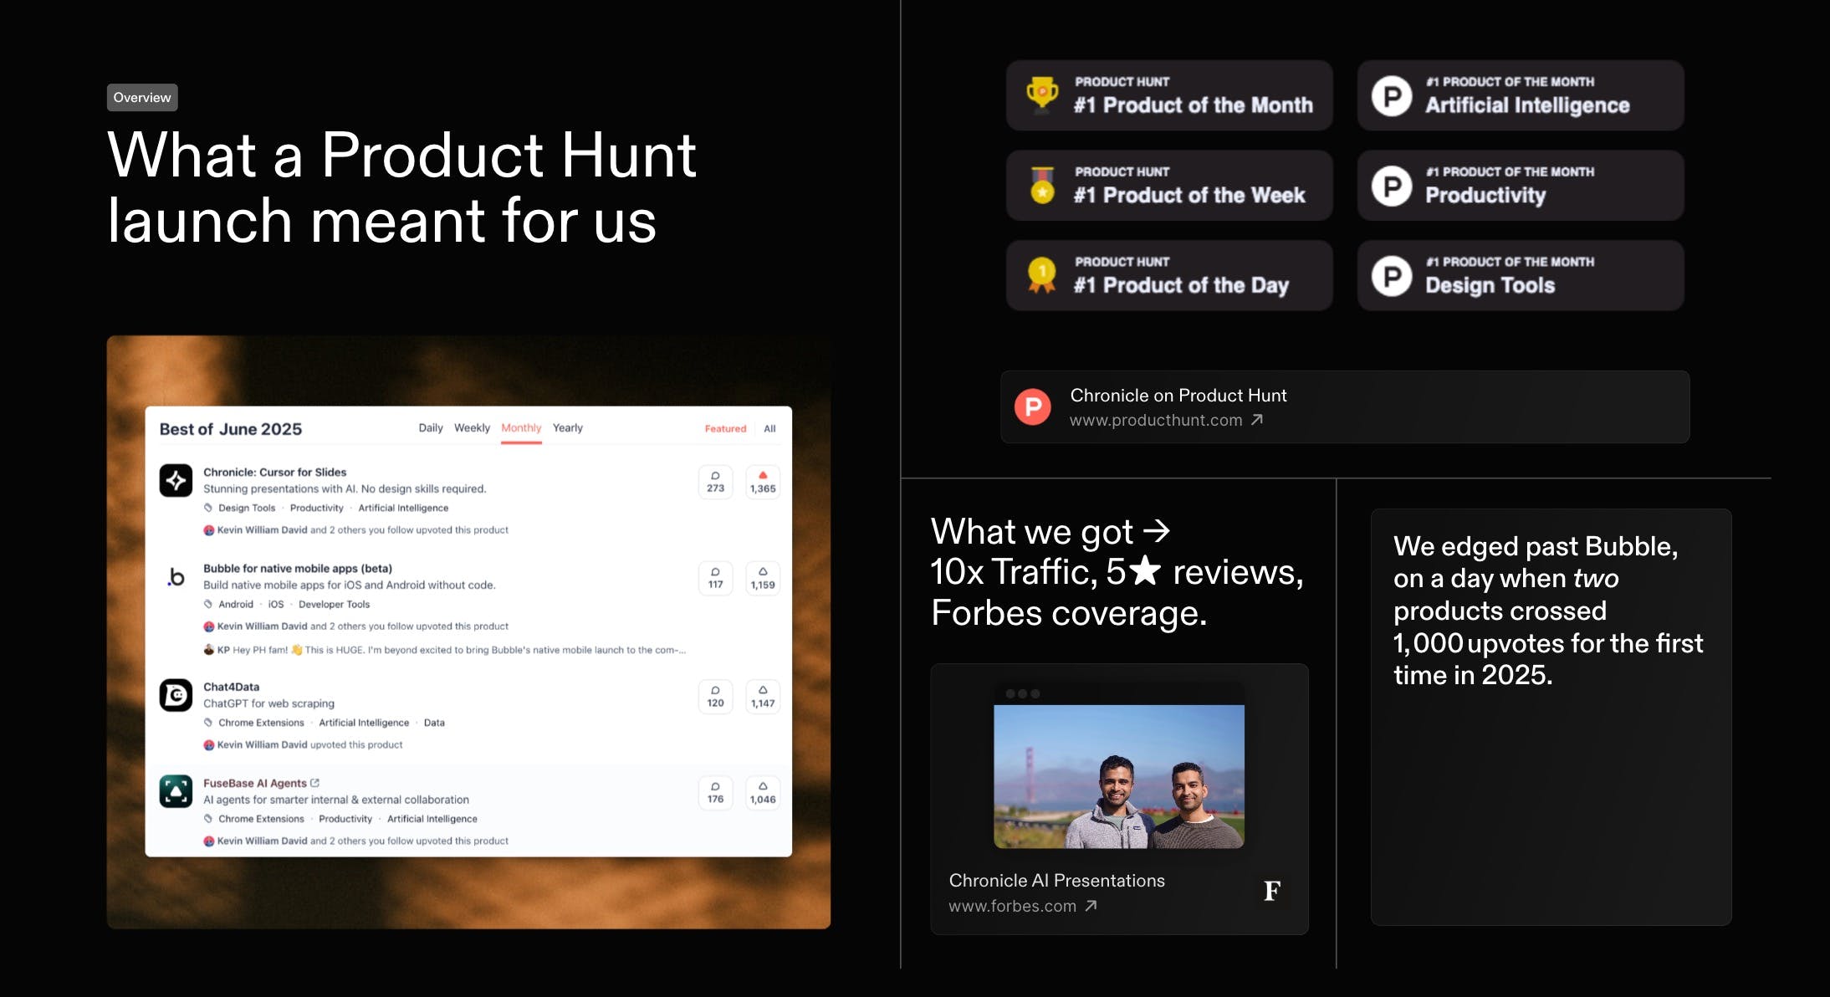Click the Artificial Intelligence badge
This screenshot has height=997, width=1830.
(x=1520, y=95)
